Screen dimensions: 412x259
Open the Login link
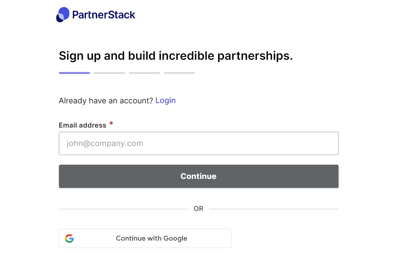click(165, 100)
